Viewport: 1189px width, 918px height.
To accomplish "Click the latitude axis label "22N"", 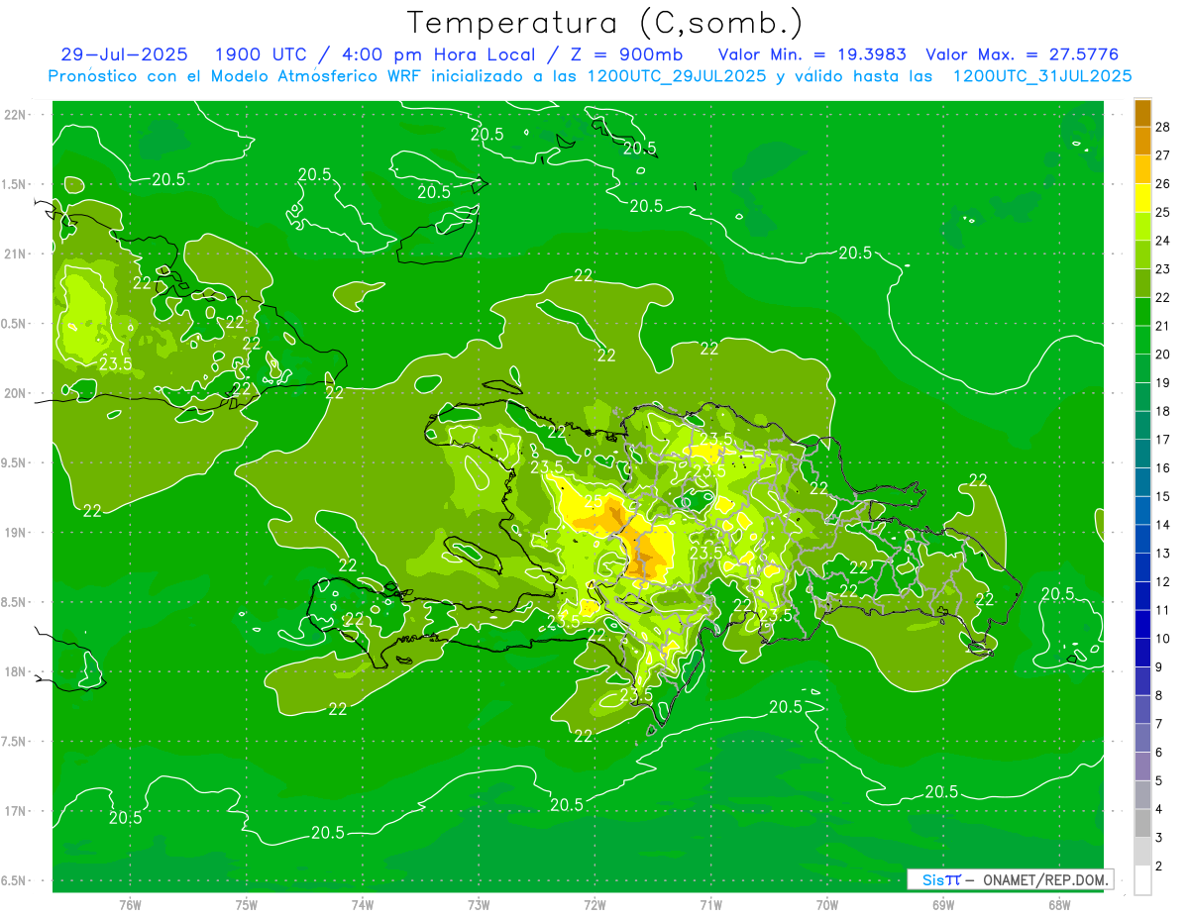I will (16, 115).
